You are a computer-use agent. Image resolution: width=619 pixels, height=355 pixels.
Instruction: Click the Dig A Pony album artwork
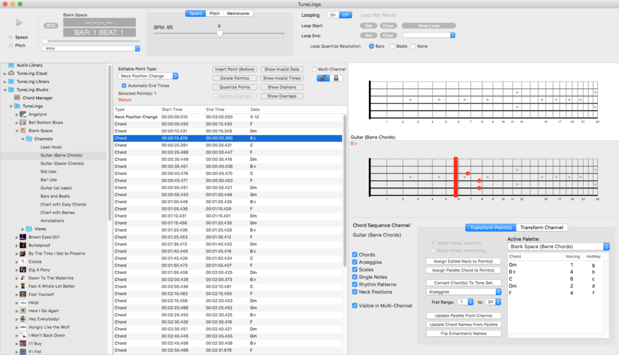pyautogui.click(x=23, y=270)
